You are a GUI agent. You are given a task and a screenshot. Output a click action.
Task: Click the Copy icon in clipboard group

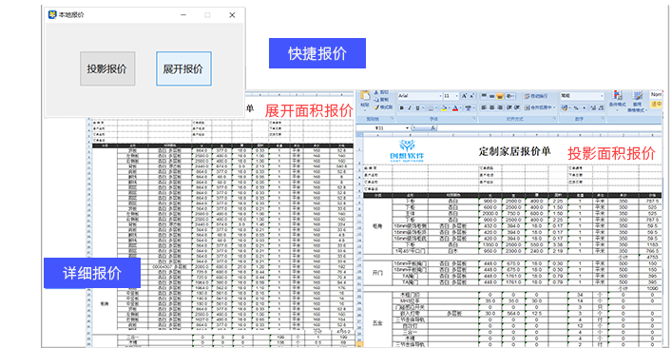click(376, 100)
